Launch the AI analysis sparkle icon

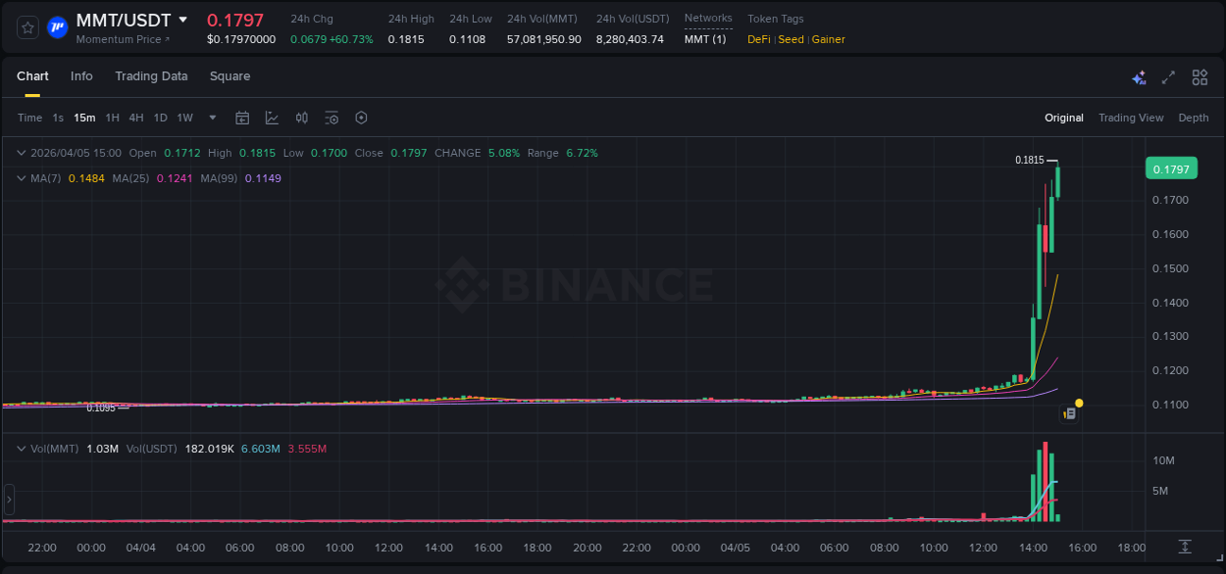(x=1139, y=76)
